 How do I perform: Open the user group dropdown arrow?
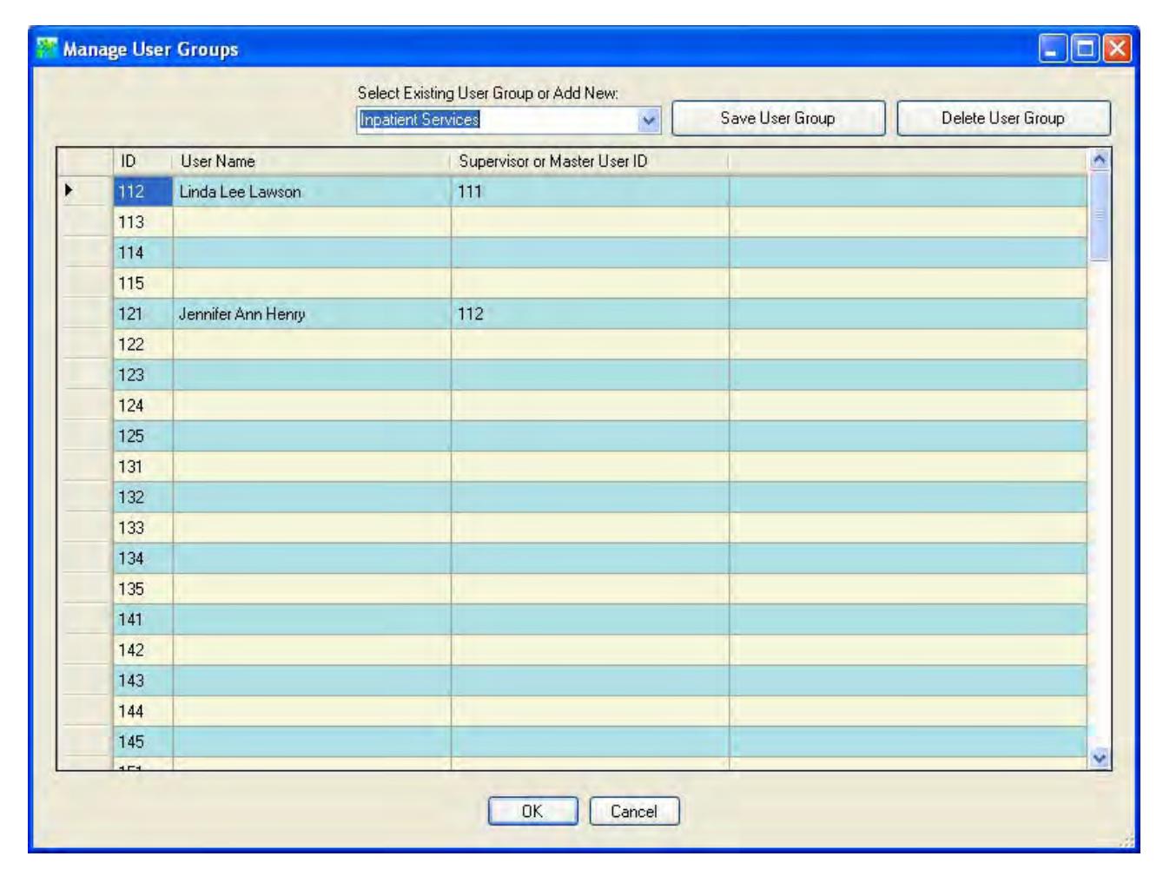click(649, 121)
